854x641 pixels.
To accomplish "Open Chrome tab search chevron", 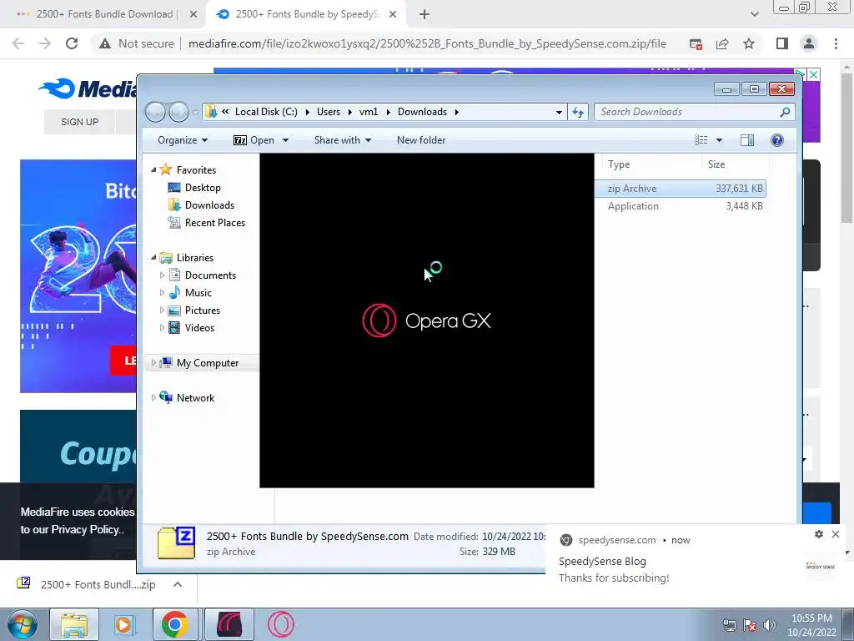I will (754, 15).
